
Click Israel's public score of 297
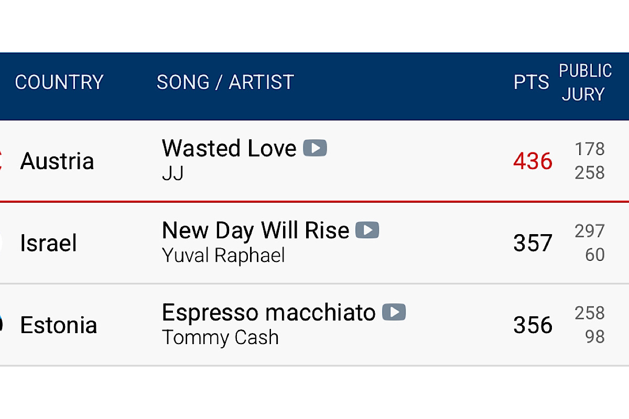[590, 231]
